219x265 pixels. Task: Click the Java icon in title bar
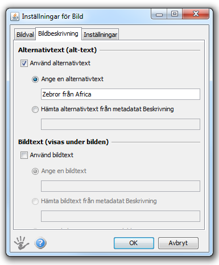(x=15, y=16)
